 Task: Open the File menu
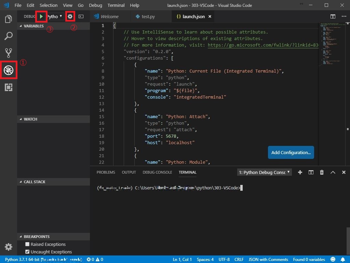[18, 5]
